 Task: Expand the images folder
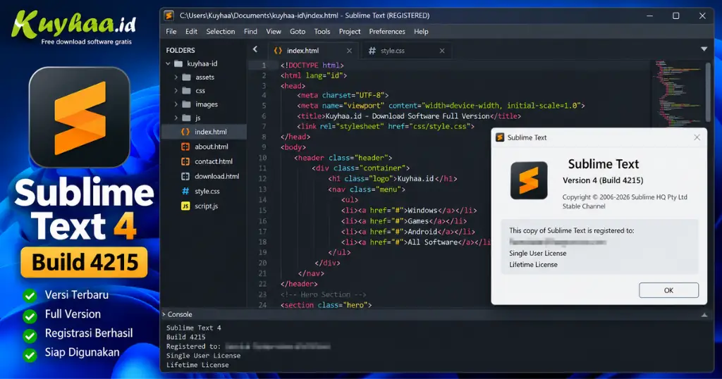[x=176, y=104]
